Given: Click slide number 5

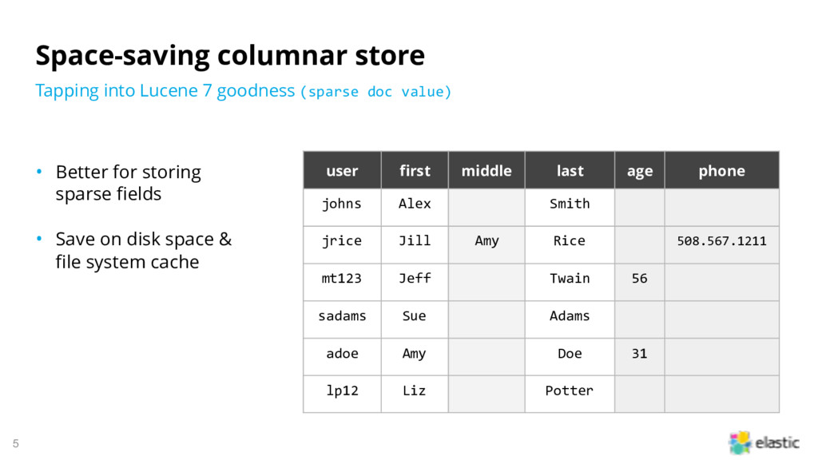Looking at the screenshot, I should pyautogui.click(x=16, y=444).
